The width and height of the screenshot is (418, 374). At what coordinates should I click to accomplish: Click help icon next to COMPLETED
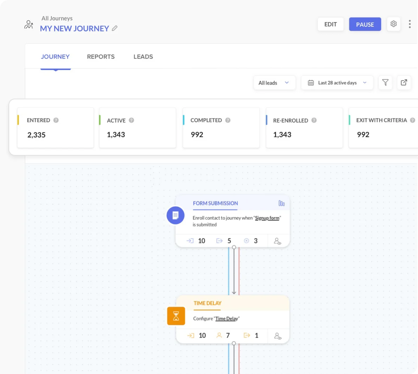pyautogui.click(x=228, y=120)
